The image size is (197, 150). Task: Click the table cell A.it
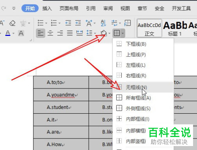tap(61, 120)
